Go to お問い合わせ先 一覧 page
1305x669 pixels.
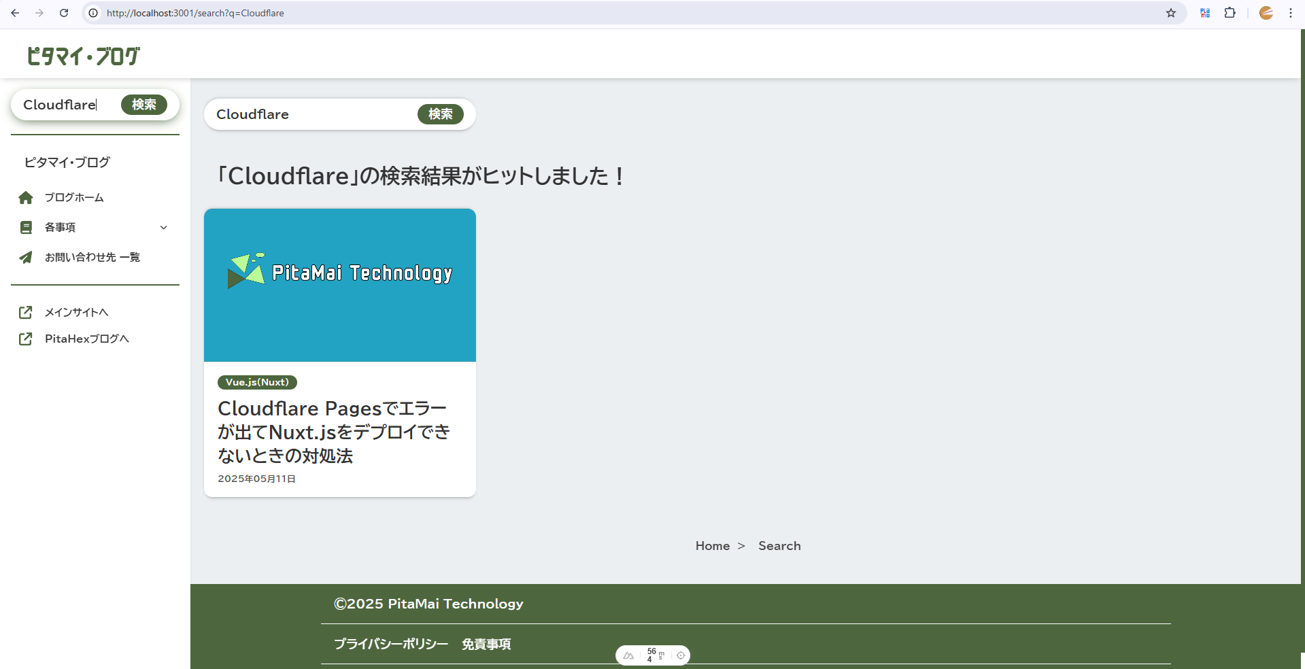click(x=92, y=258)
